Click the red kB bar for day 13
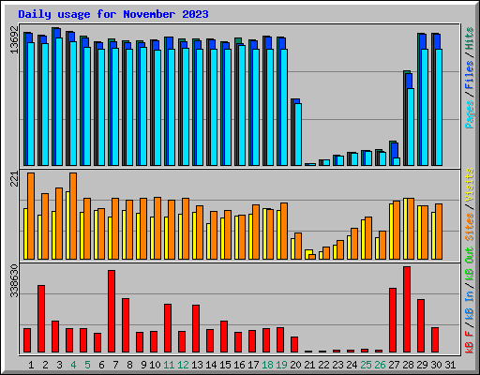 tap(196, 329)
